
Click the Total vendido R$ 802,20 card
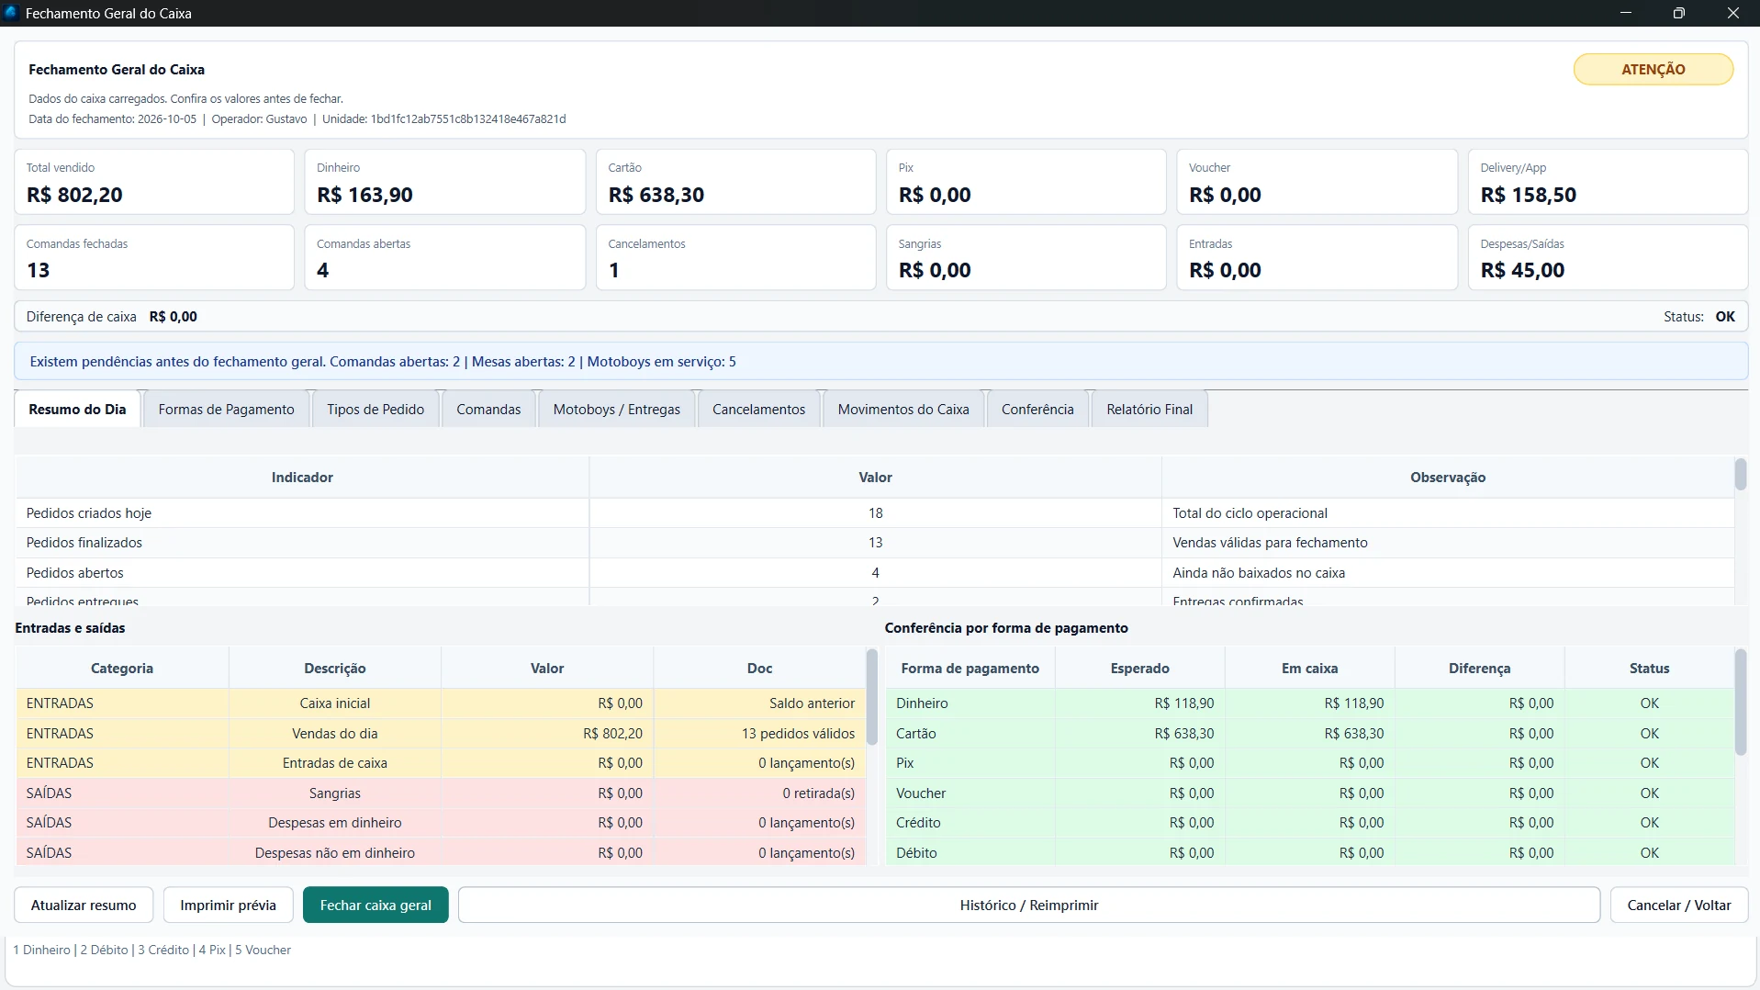pyautogui.click(x=154, y=182)
